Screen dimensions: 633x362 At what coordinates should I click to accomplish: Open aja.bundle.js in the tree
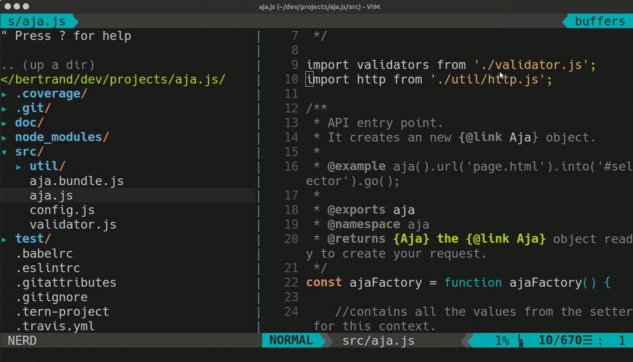(77, 181)
